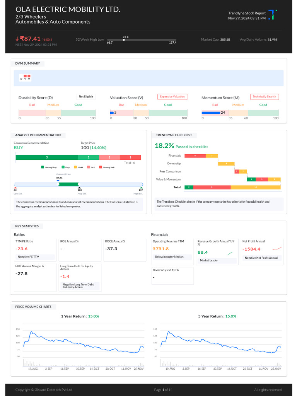Click the DVM score indicator icon
The image size is (297, 396).
tap(25, 77)
